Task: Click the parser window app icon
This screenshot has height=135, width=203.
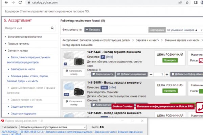Action: (x=2, y=121)
